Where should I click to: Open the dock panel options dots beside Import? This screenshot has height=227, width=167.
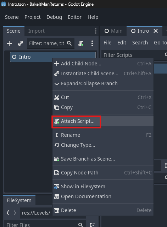96,31
